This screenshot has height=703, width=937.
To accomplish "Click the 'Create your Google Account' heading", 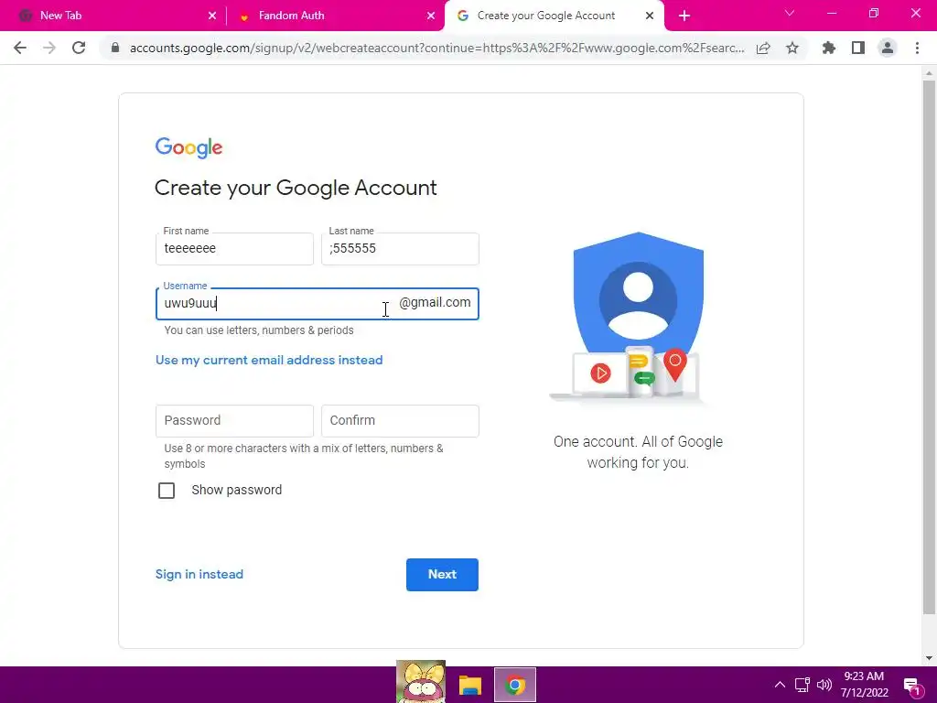I will pyautogui.click(x=296, y=188).
